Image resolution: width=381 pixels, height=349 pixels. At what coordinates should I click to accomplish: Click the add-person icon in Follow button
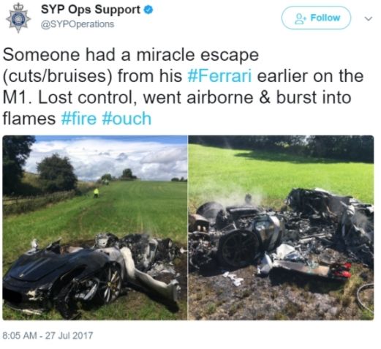click(x=301, y=18)
